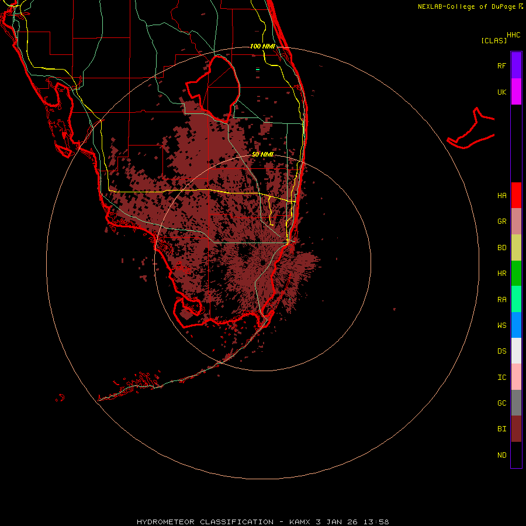This screenshot has height=526, width=526.
Task: Click the '50 NMI' range ring label
Action: coord(262,154)
